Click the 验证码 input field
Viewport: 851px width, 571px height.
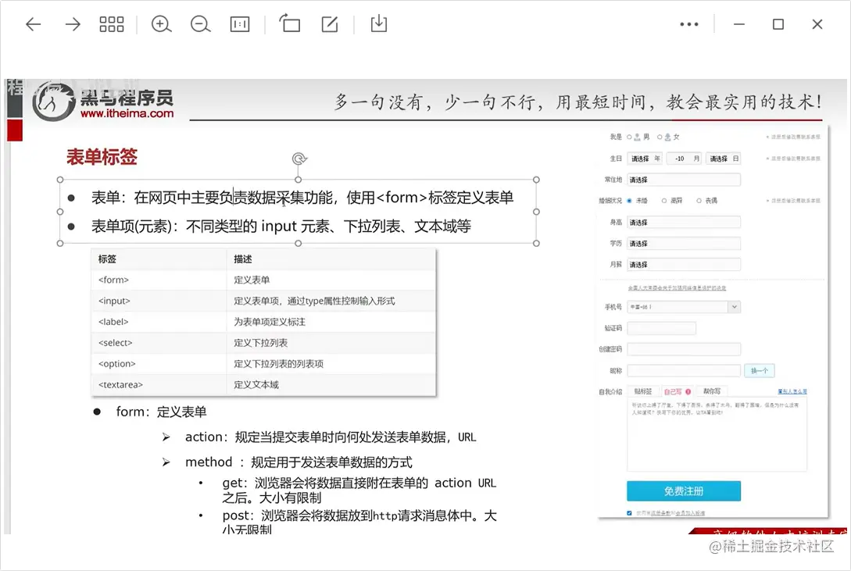point(662,328)
